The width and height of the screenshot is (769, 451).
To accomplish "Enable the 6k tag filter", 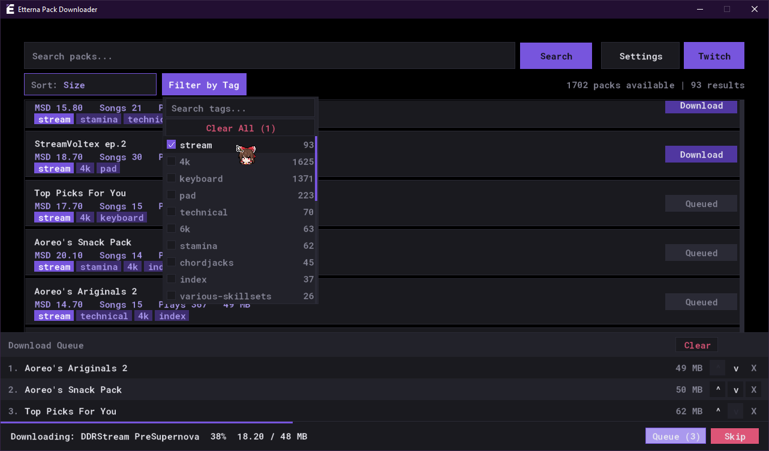I will tap(171, 229).
